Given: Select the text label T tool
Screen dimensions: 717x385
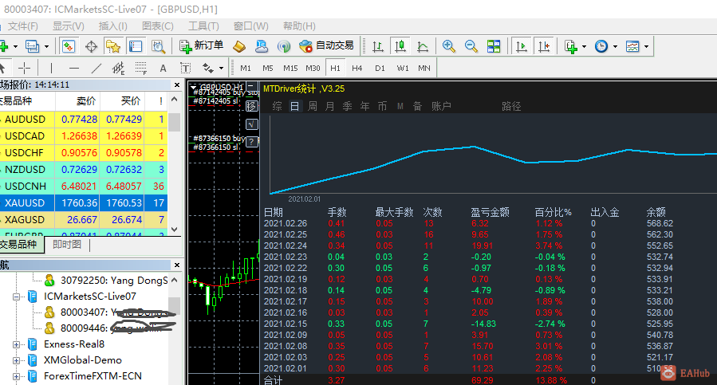Looking at the screenshot, I should click(185, 68).
